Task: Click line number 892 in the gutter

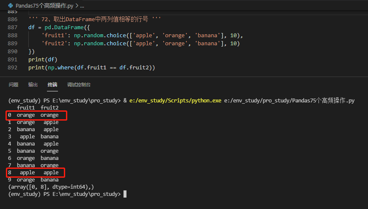Action: point(12,67)
